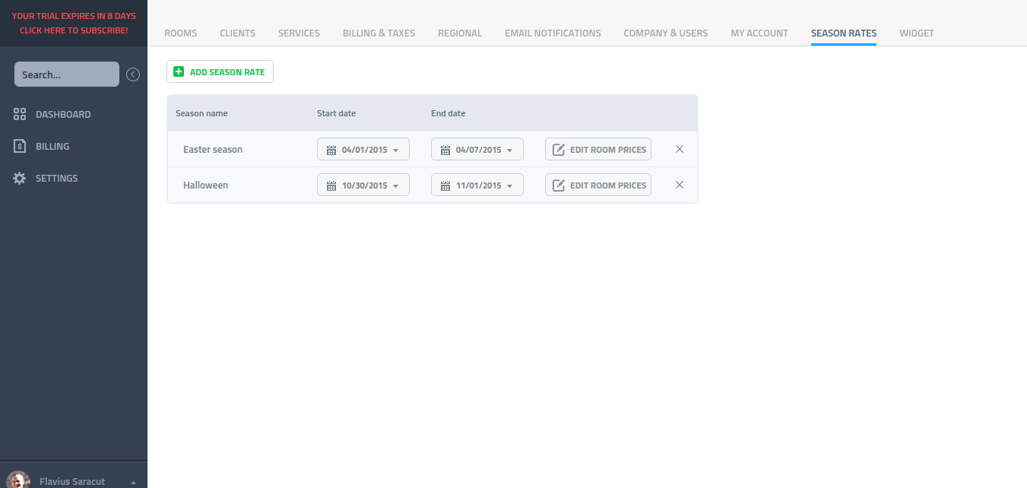Click the Settings gear icon in sidebar
Image resolution: width=1027 pixels, height=488 pixels.
coord(20,179)
